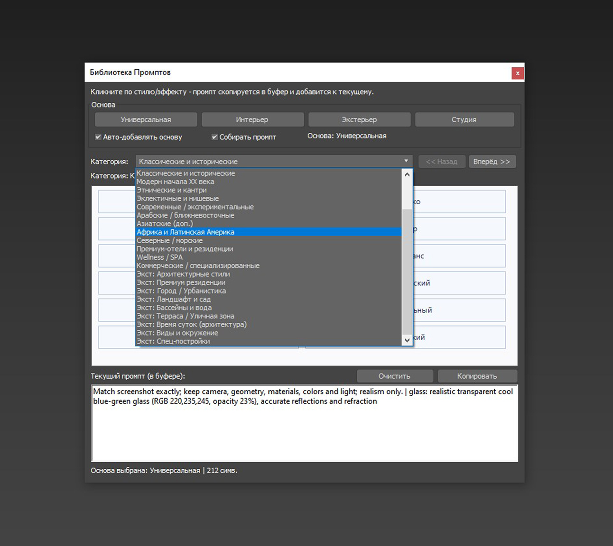Set base to Интерьер
The height and width of the screenshot is (546, 613).
tap(252, 119)
